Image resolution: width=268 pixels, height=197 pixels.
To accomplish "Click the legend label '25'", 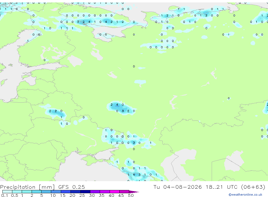I will pos(82,195).
